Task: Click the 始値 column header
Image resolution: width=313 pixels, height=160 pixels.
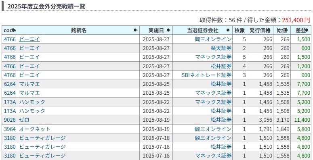Action: click(282, 30)
